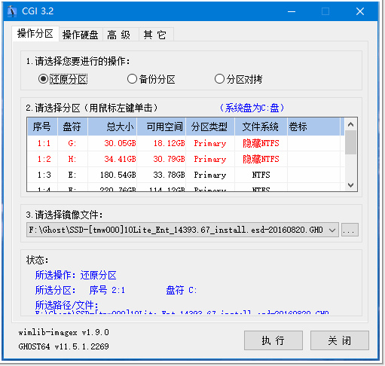Click the 卷标 column header

[x=314, y=127]
